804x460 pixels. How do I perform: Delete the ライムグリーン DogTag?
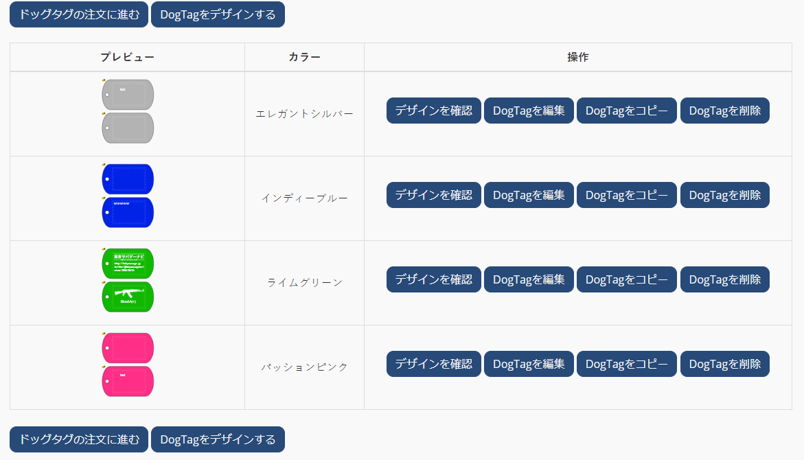tap(724, 279)
